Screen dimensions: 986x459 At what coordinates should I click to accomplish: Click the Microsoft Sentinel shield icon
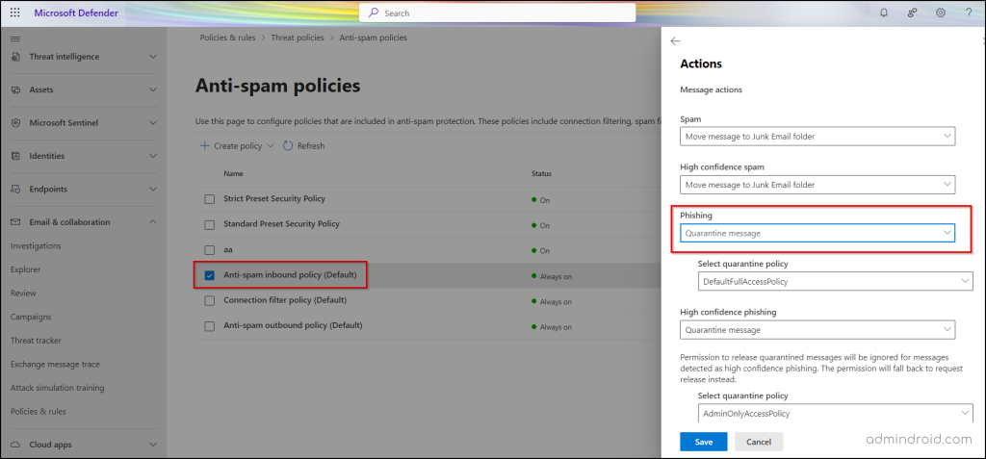(x=15, y=122)
